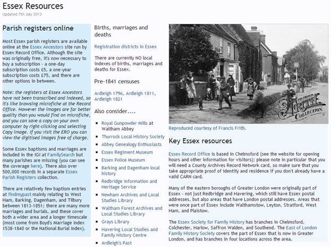Open the Essex Ancestors link
331x247 pixels.
click(47, 47)
